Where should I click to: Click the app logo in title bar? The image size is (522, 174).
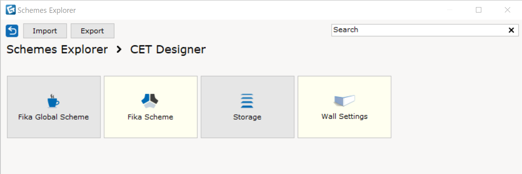coord(11,10)
